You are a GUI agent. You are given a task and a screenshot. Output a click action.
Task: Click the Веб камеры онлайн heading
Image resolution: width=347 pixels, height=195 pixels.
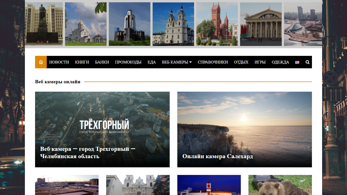pos(58,82)
